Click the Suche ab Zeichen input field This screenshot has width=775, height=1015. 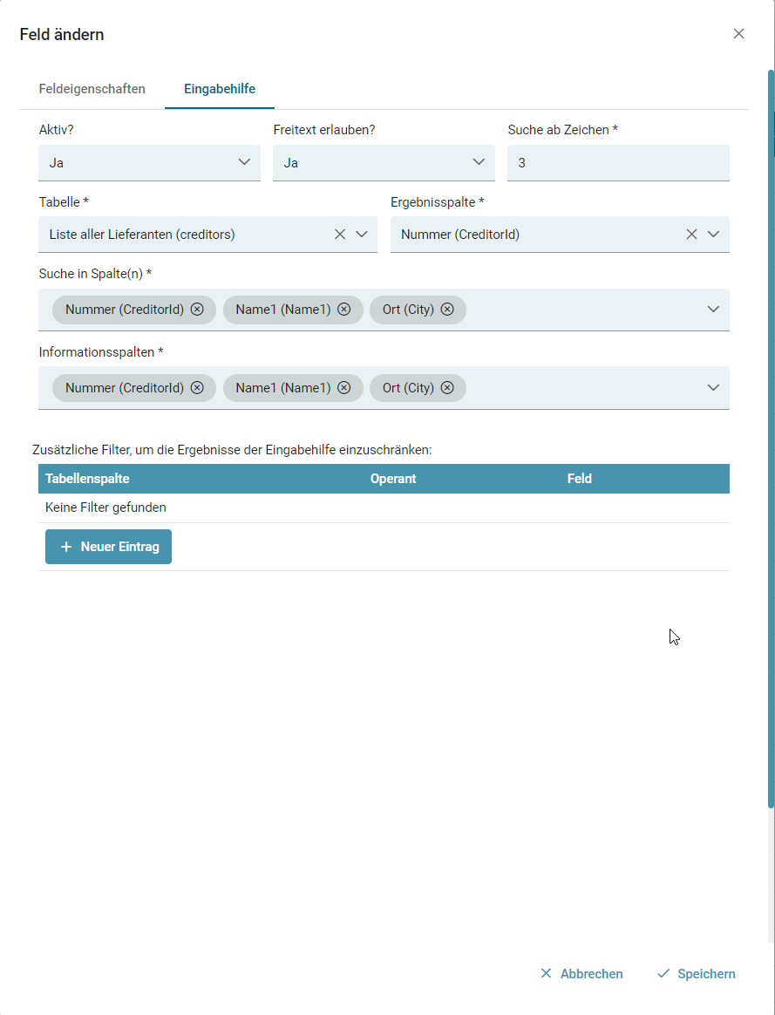point(618,163)
